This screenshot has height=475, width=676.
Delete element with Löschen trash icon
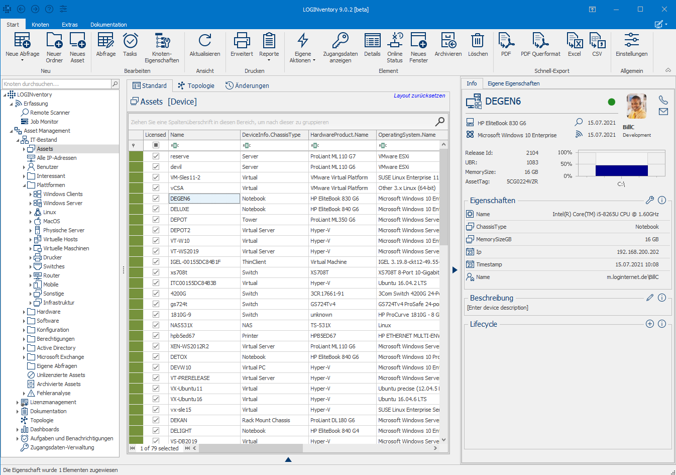tap(478, 45)
